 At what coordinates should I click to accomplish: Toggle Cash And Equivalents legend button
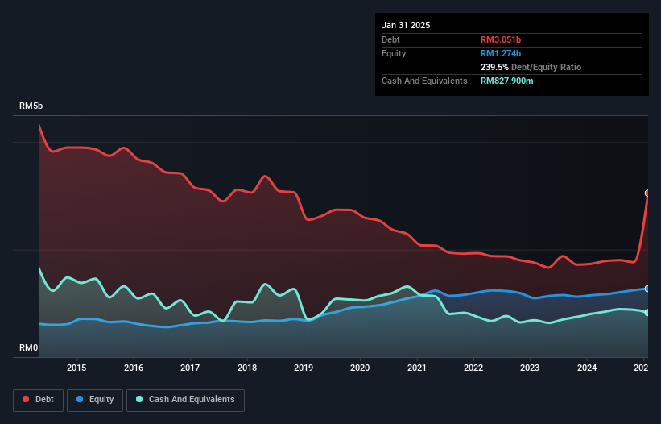tap(185, 400)
